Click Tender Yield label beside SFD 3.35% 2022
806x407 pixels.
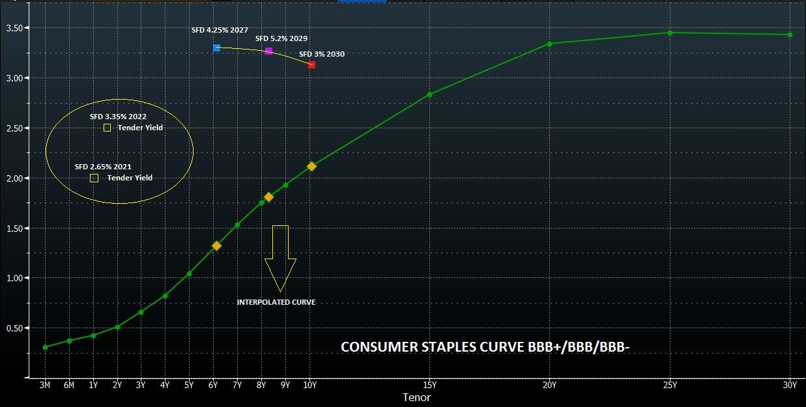pyautogui.click(x=140, y=128)
